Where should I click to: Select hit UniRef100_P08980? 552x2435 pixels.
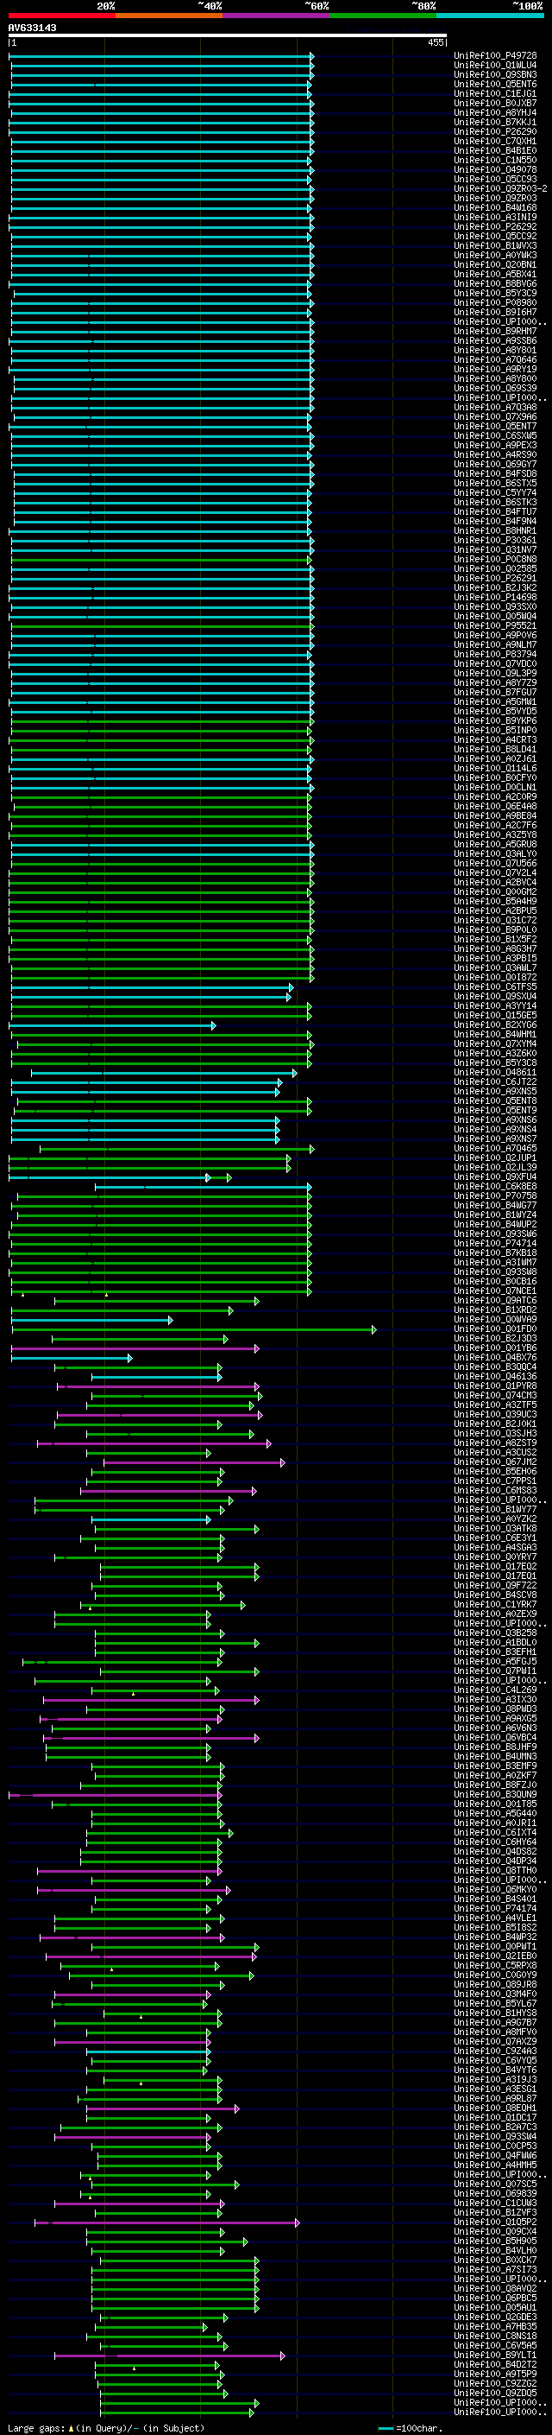pyautogui.click(x=495, y=302)
